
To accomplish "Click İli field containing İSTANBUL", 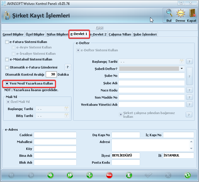I will (x=179, y=155).
